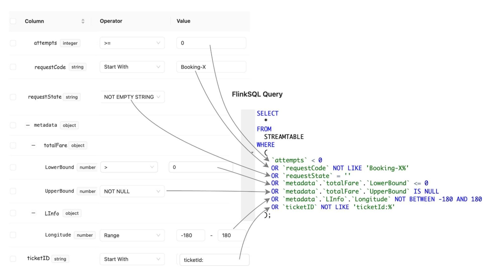This screenshot has height=277, width=495.
Task: Tick the ticketID row checkbox
Action: (x=13, y=259)
